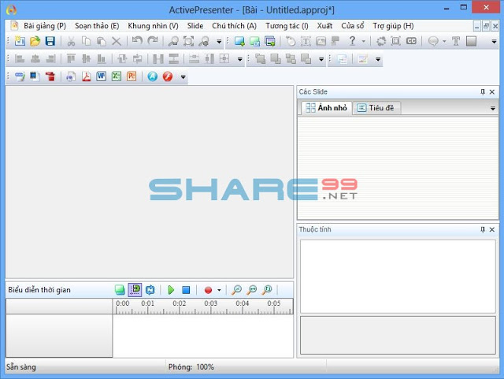Pin the Các Slide panel
Image resolution: width=504 pixels, height=379 pixels.
click(483, 92)
